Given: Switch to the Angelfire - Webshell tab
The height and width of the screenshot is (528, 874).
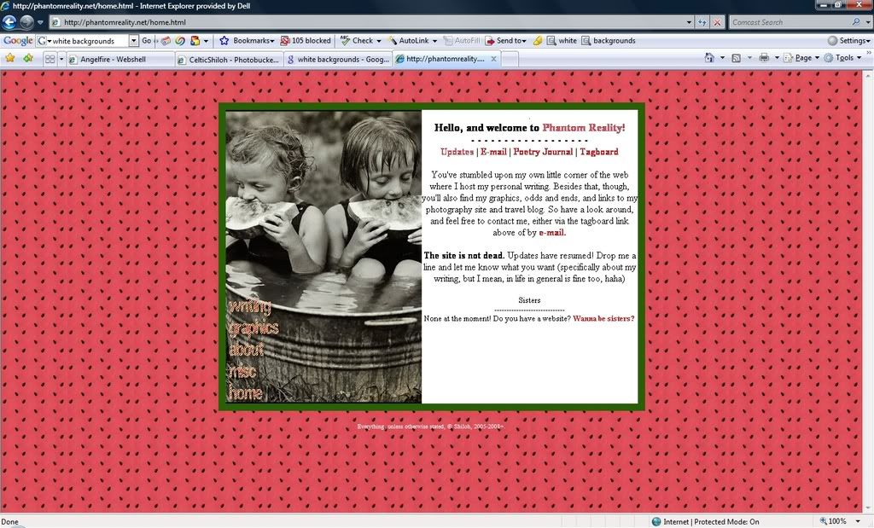Looking at the screenshot, I should [x=119, y=59].
